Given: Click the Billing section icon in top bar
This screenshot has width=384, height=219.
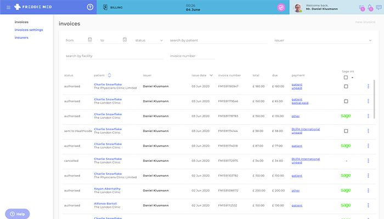Looking at the screenshot, I should click(x=105, y=7).
